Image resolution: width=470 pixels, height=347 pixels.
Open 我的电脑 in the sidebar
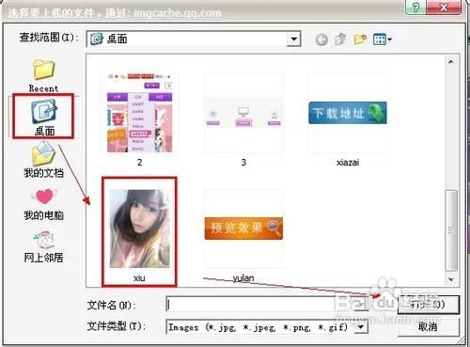click(44, 204)
